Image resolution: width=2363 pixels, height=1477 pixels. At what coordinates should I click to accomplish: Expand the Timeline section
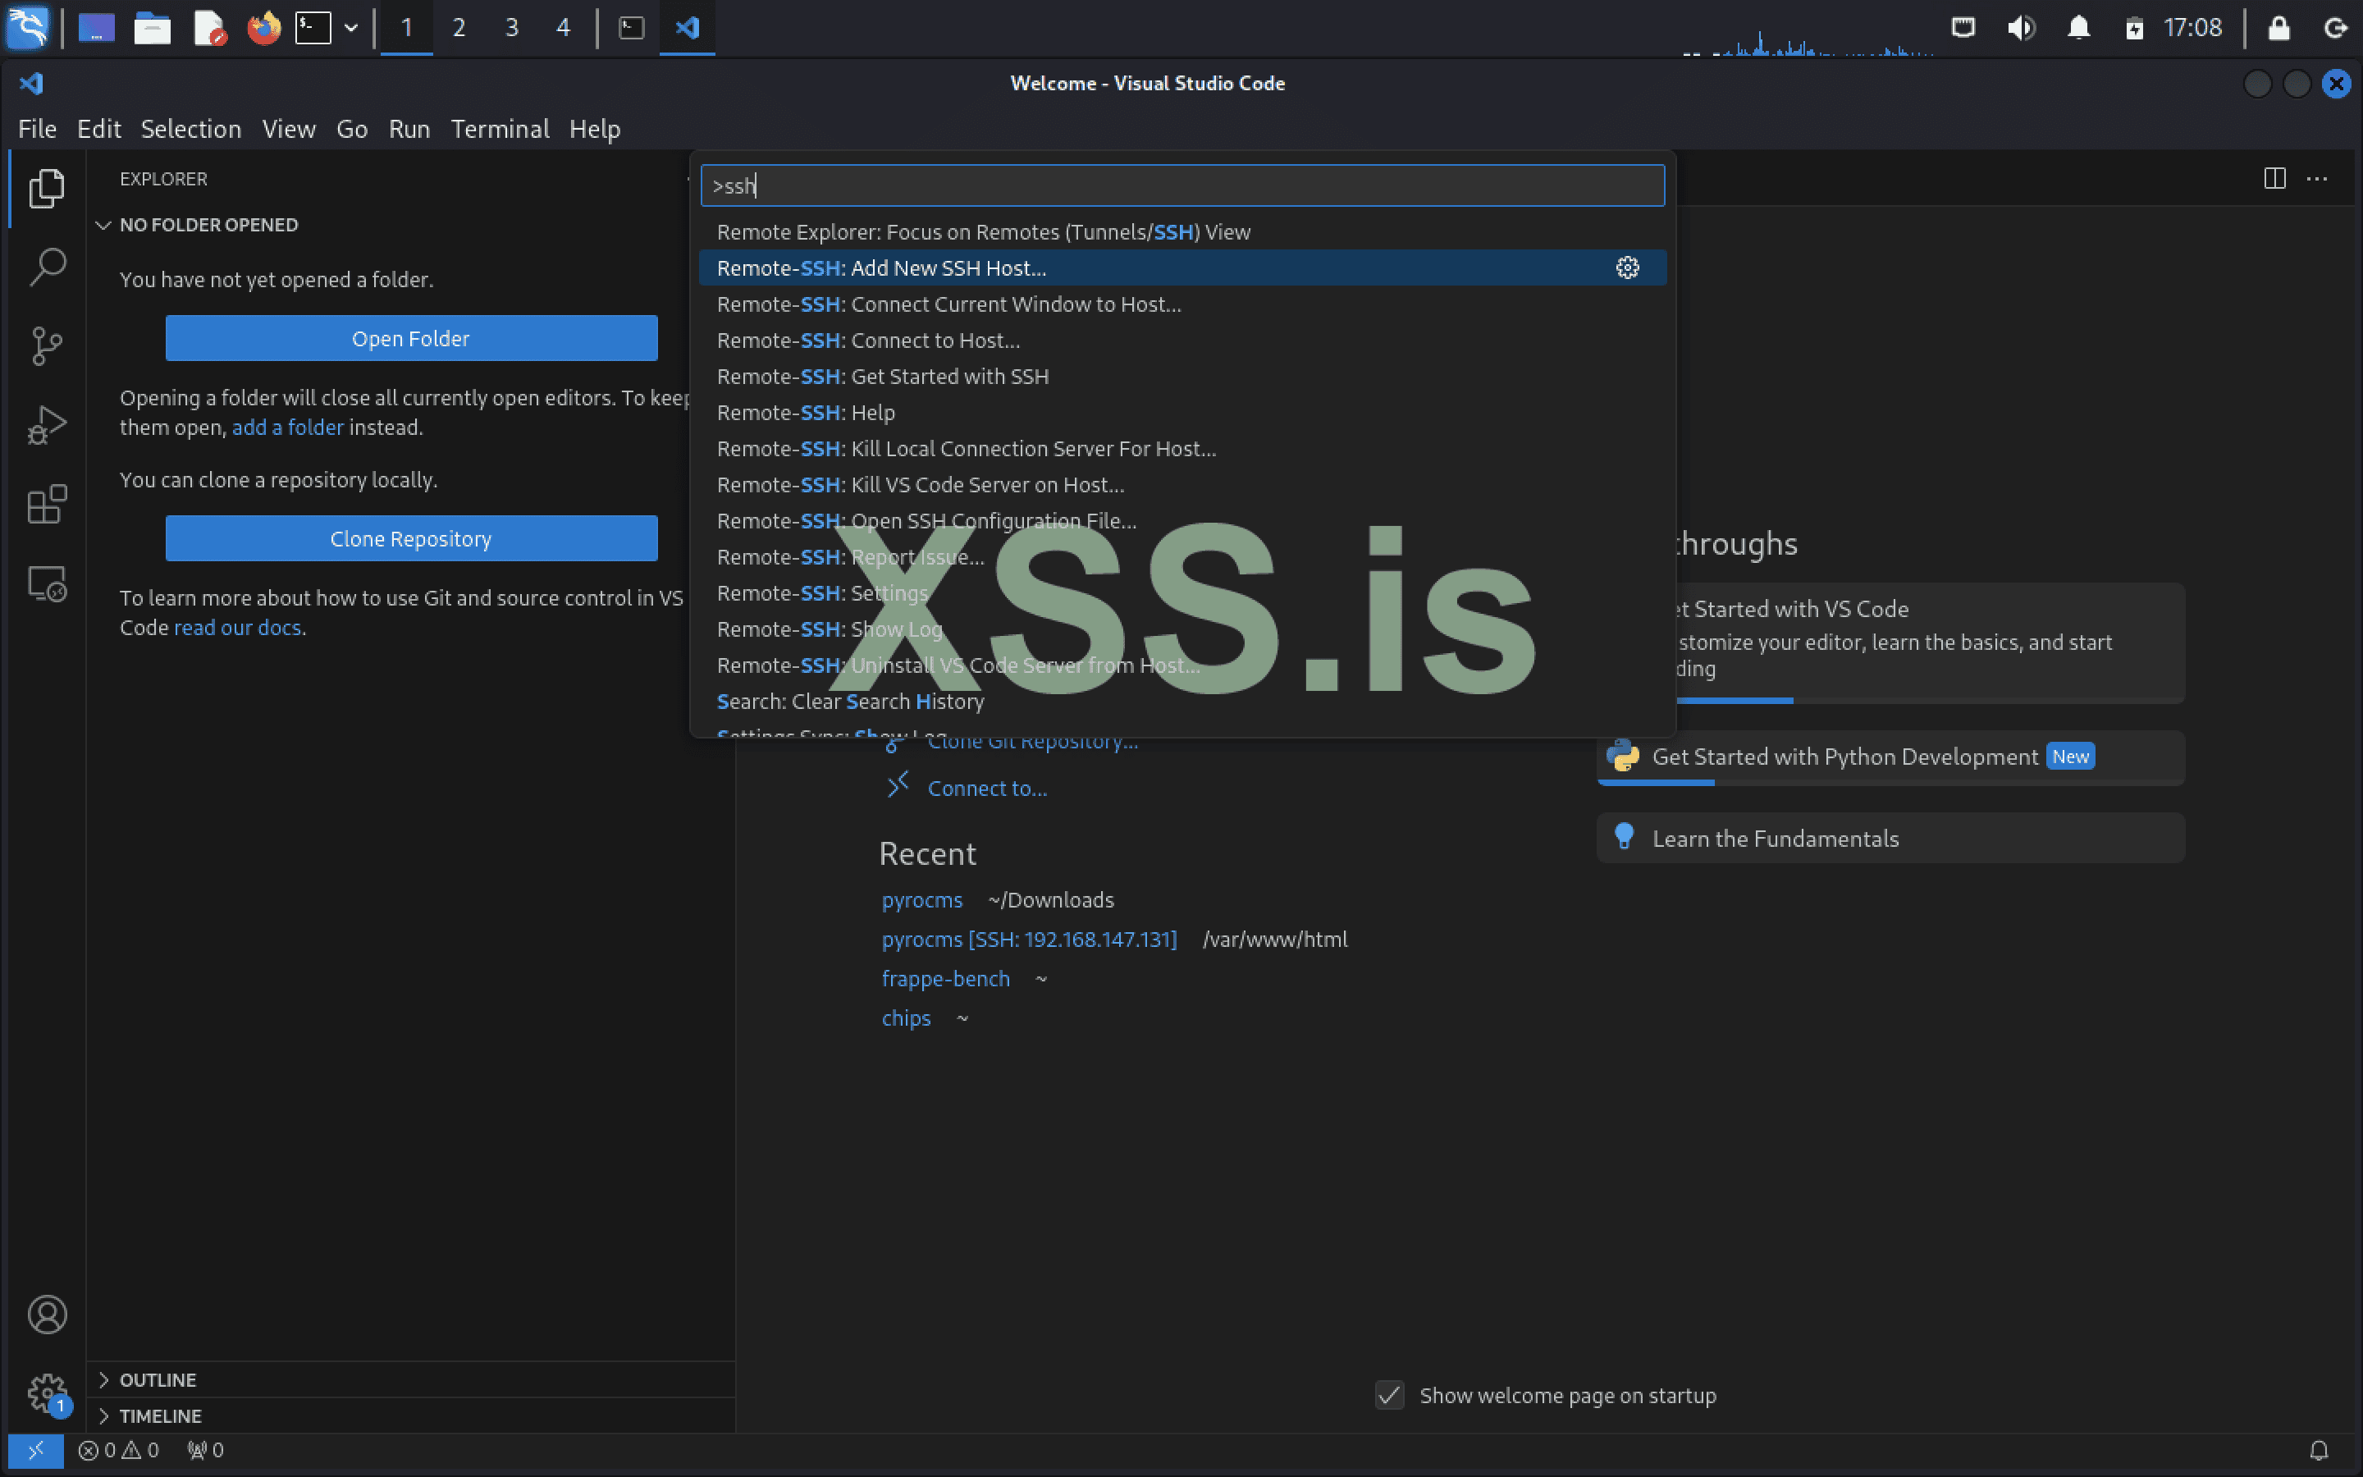(160, 1415)
